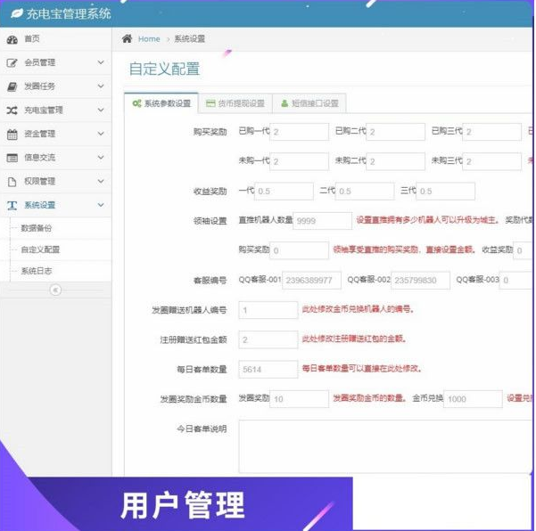Click the 权限管理 file icon
Screen dimensions: 536x531
(x=12, y=182)
